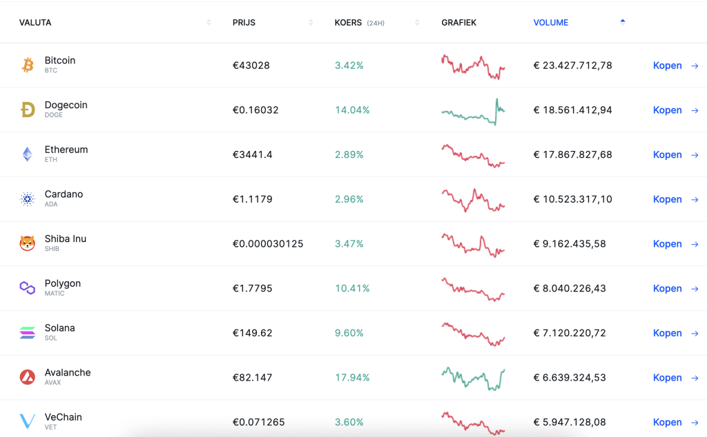
Task: Sort the table by the Prijs column arrows
Action: click(311, 23)
